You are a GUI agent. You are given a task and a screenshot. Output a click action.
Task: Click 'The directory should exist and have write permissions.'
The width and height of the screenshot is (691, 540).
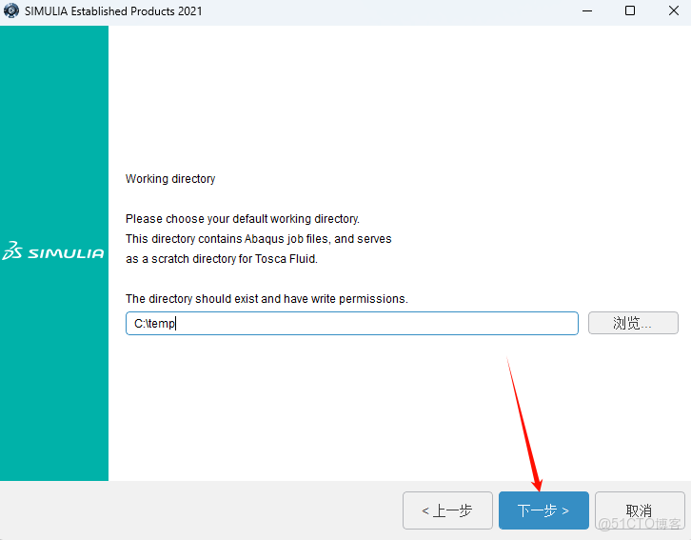coord(267,299)
